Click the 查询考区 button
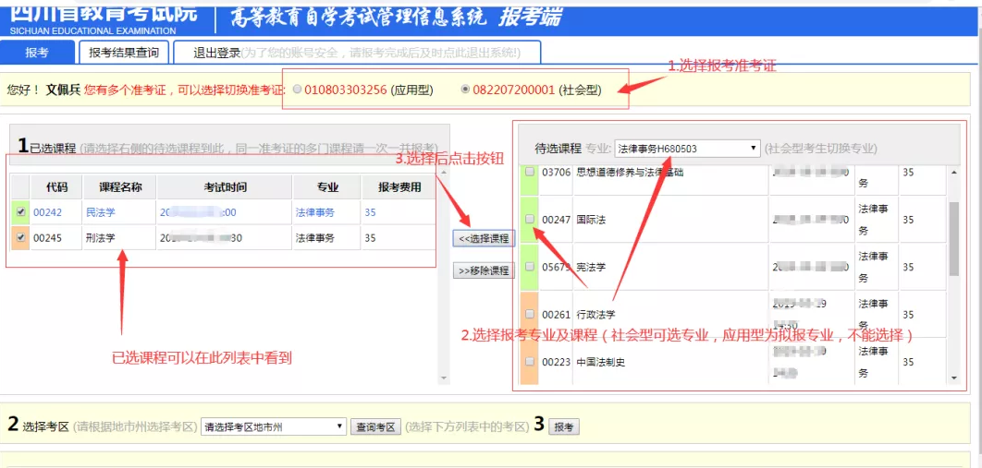The image size is (982, 468). coord(375,427)
